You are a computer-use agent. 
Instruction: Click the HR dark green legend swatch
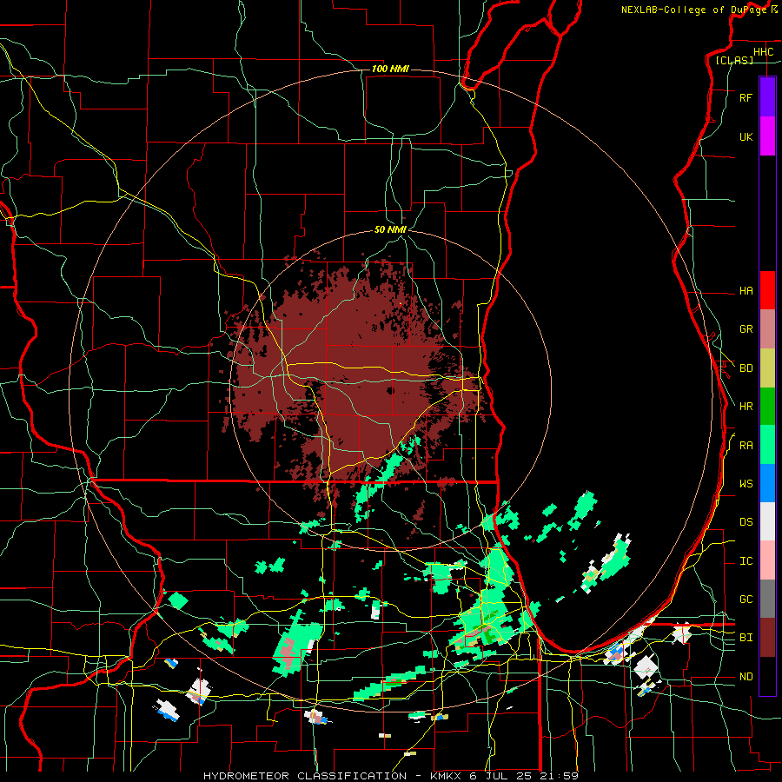[767, 407]
